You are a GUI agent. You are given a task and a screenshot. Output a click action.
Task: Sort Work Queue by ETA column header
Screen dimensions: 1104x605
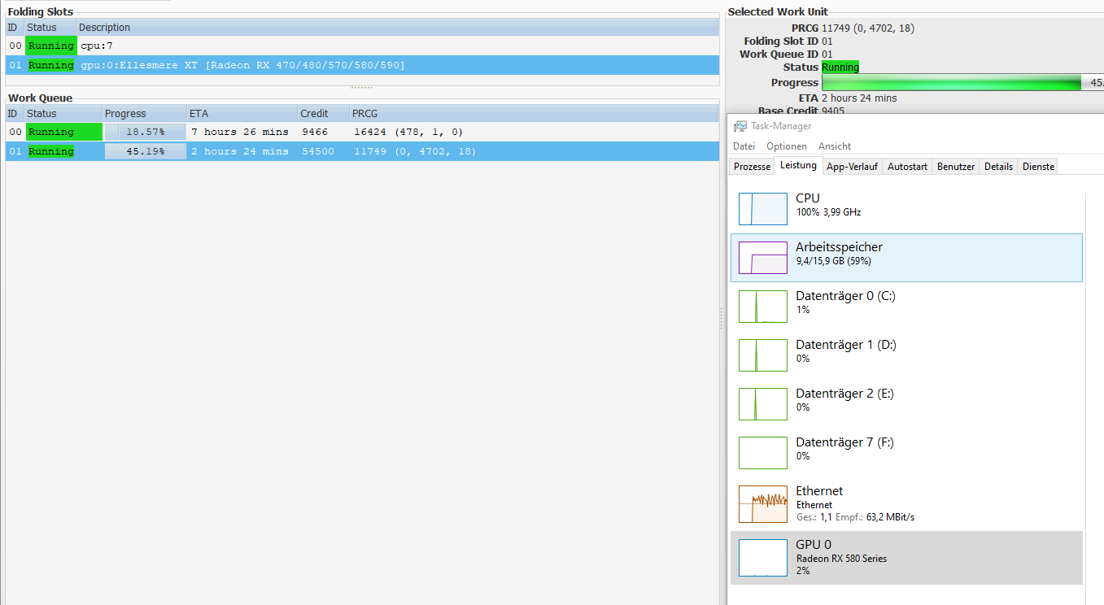[242, 114]
